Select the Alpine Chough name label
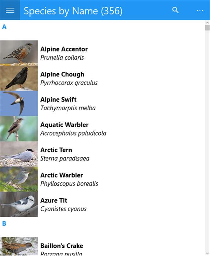 tap(62, 75)
